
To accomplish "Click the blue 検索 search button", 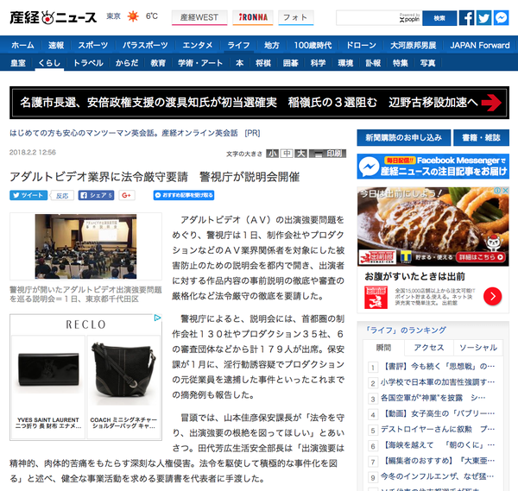I will 439,18.
